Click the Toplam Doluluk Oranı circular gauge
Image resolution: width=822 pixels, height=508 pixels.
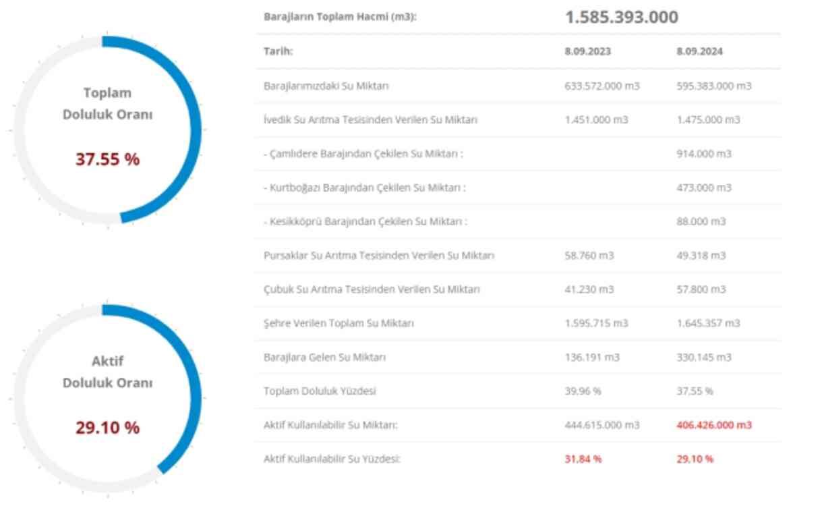point(107,130)
